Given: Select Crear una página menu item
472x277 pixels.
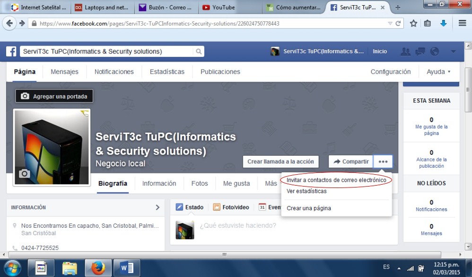Looking at the screenshot, I should coord(308,208).
